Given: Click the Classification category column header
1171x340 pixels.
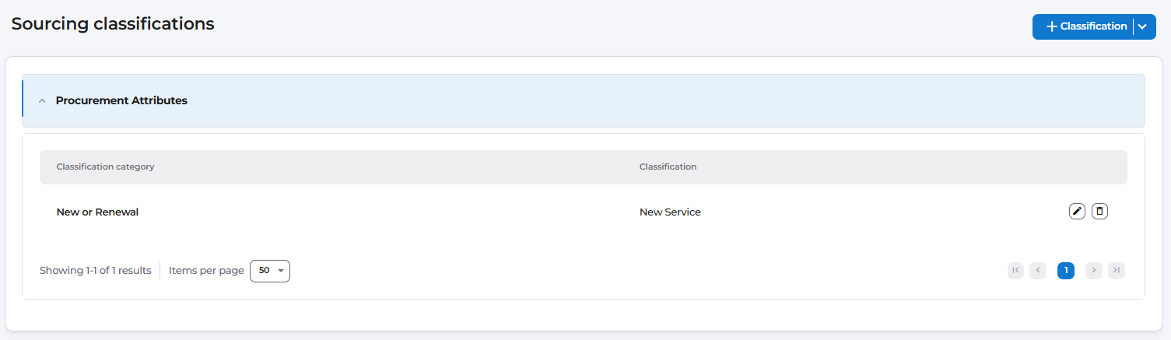Looking at the screenshot, I should click(x=105, y=166).
